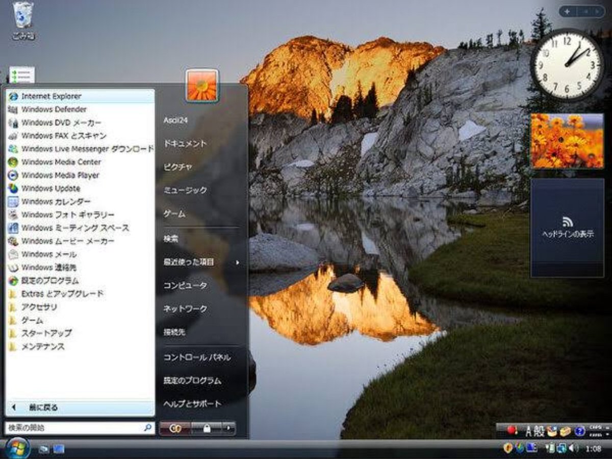Click the Windows Start orb
This screenshot has width=612, height=459.
(x=18, y=448)
